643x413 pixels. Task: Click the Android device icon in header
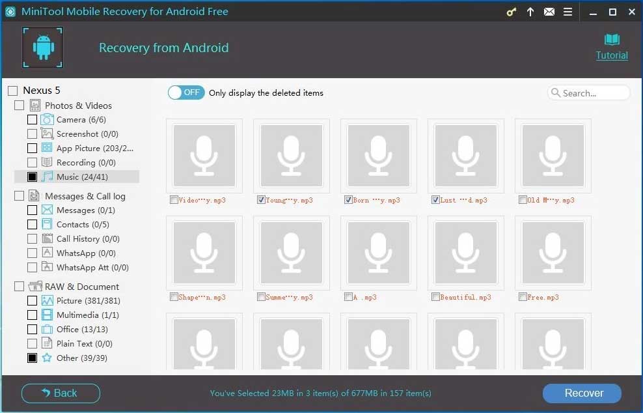click(43, 48)
